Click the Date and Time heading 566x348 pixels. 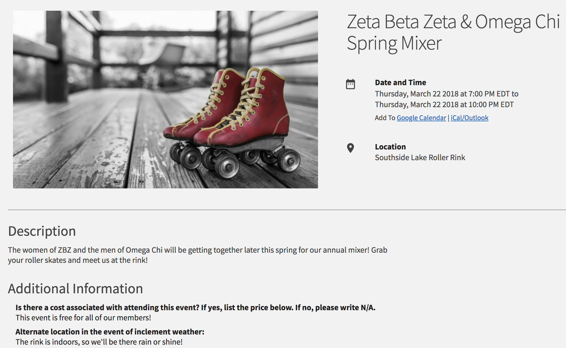coord(400,83)
